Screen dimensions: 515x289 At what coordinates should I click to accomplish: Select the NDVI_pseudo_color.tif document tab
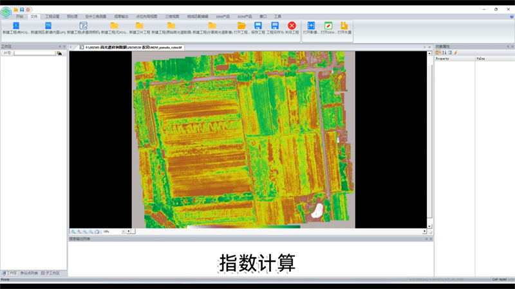tap(131, 48)
